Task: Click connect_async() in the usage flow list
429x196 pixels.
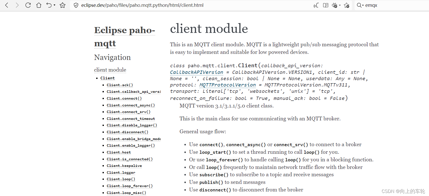Action: (246, 145)
